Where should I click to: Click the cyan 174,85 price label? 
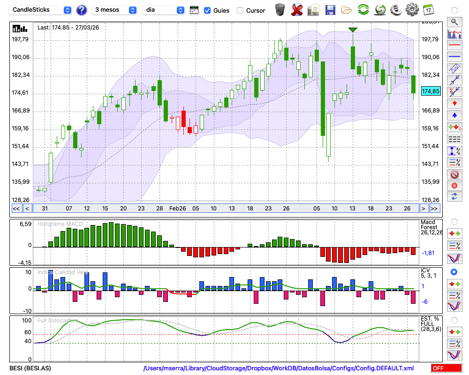pos(431,91)
